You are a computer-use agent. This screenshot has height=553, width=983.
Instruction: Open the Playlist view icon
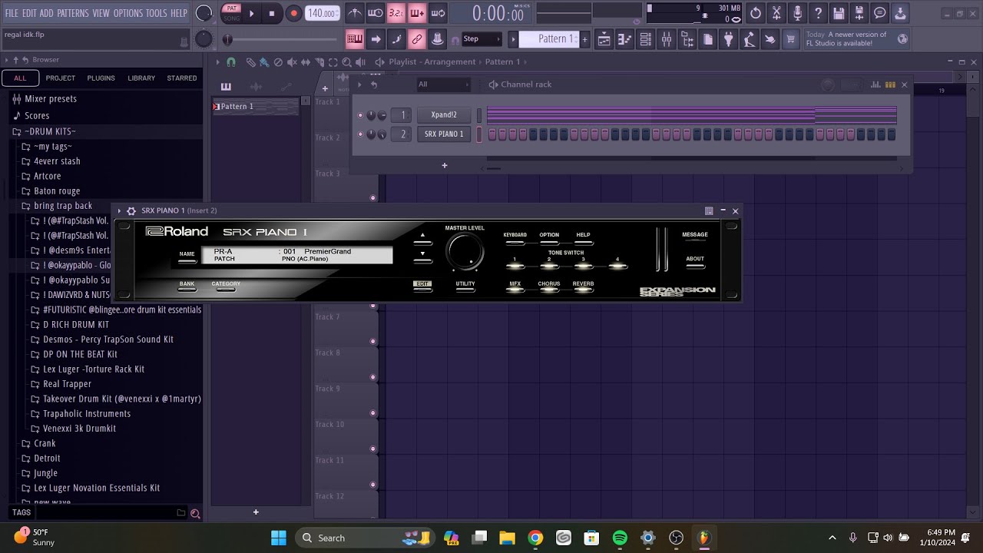coord(604,39)
